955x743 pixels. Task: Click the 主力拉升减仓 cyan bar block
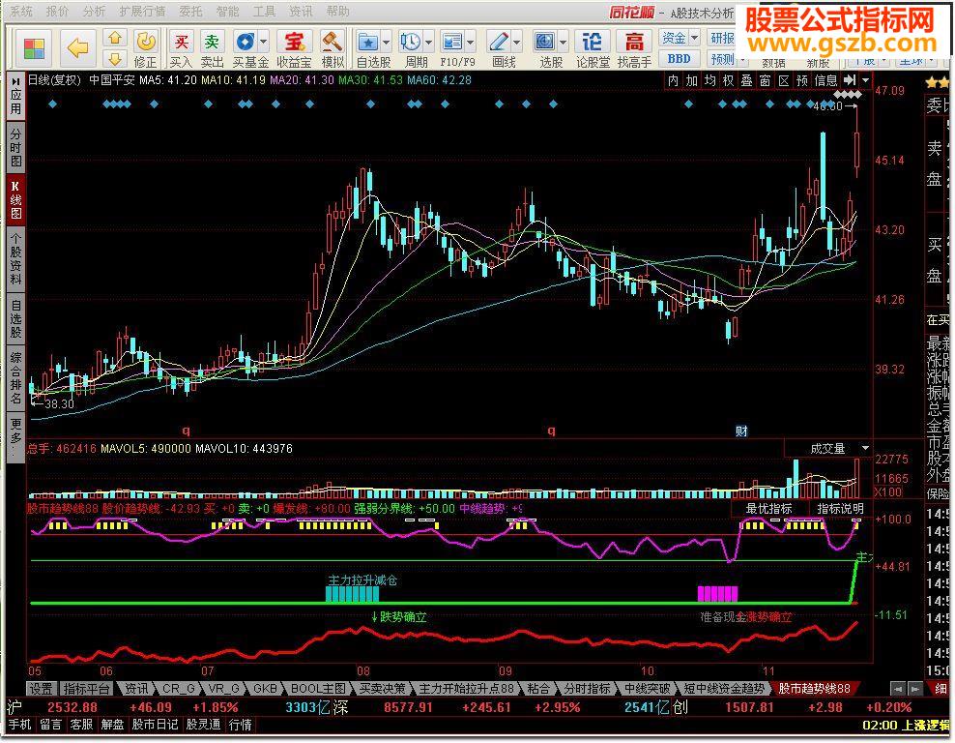(353, 594)
